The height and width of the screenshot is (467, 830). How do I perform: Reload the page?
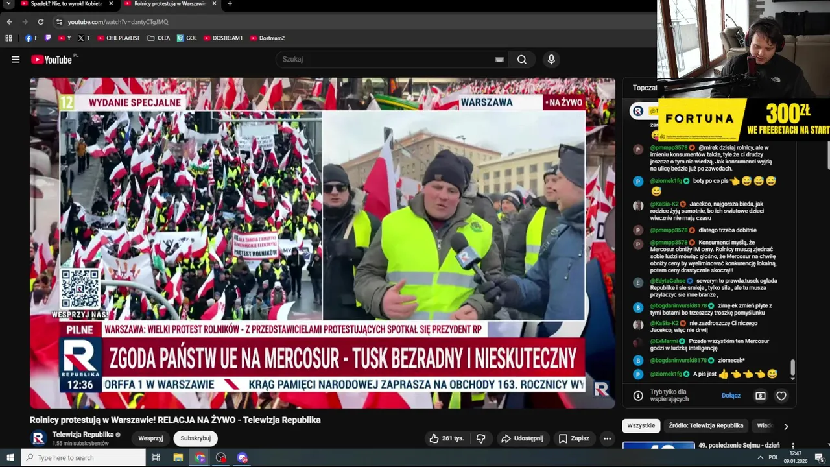[40, 21]
